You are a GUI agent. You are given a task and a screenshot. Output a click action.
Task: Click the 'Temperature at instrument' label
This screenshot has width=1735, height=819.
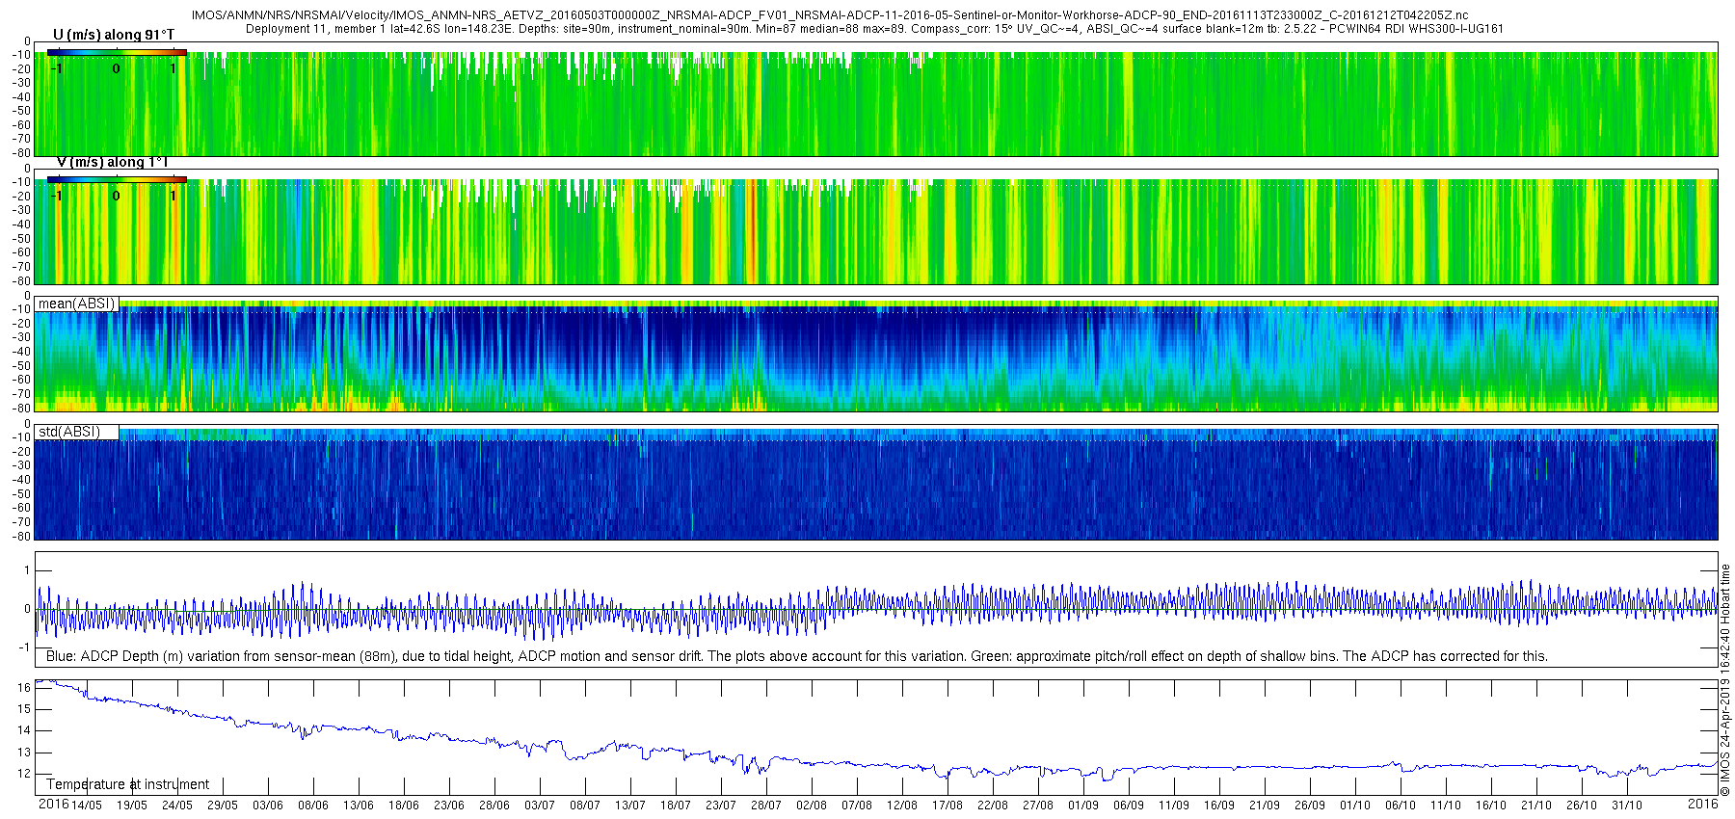[x=127, y=784]
